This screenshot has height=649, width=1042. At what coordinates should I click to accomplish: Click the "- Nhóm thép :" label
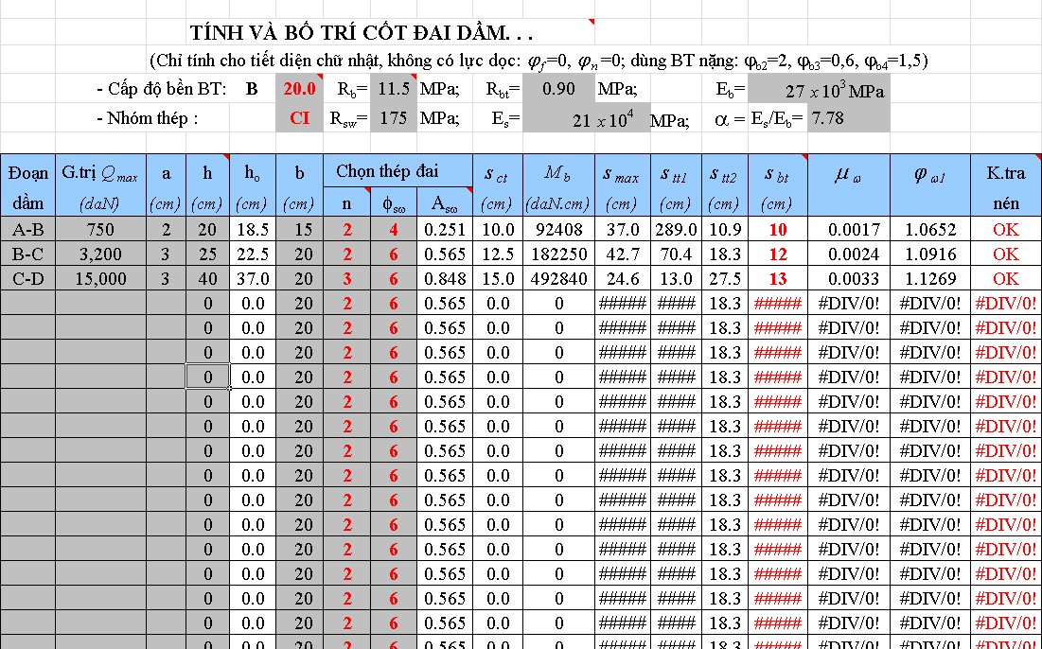[x=148, y=118]
